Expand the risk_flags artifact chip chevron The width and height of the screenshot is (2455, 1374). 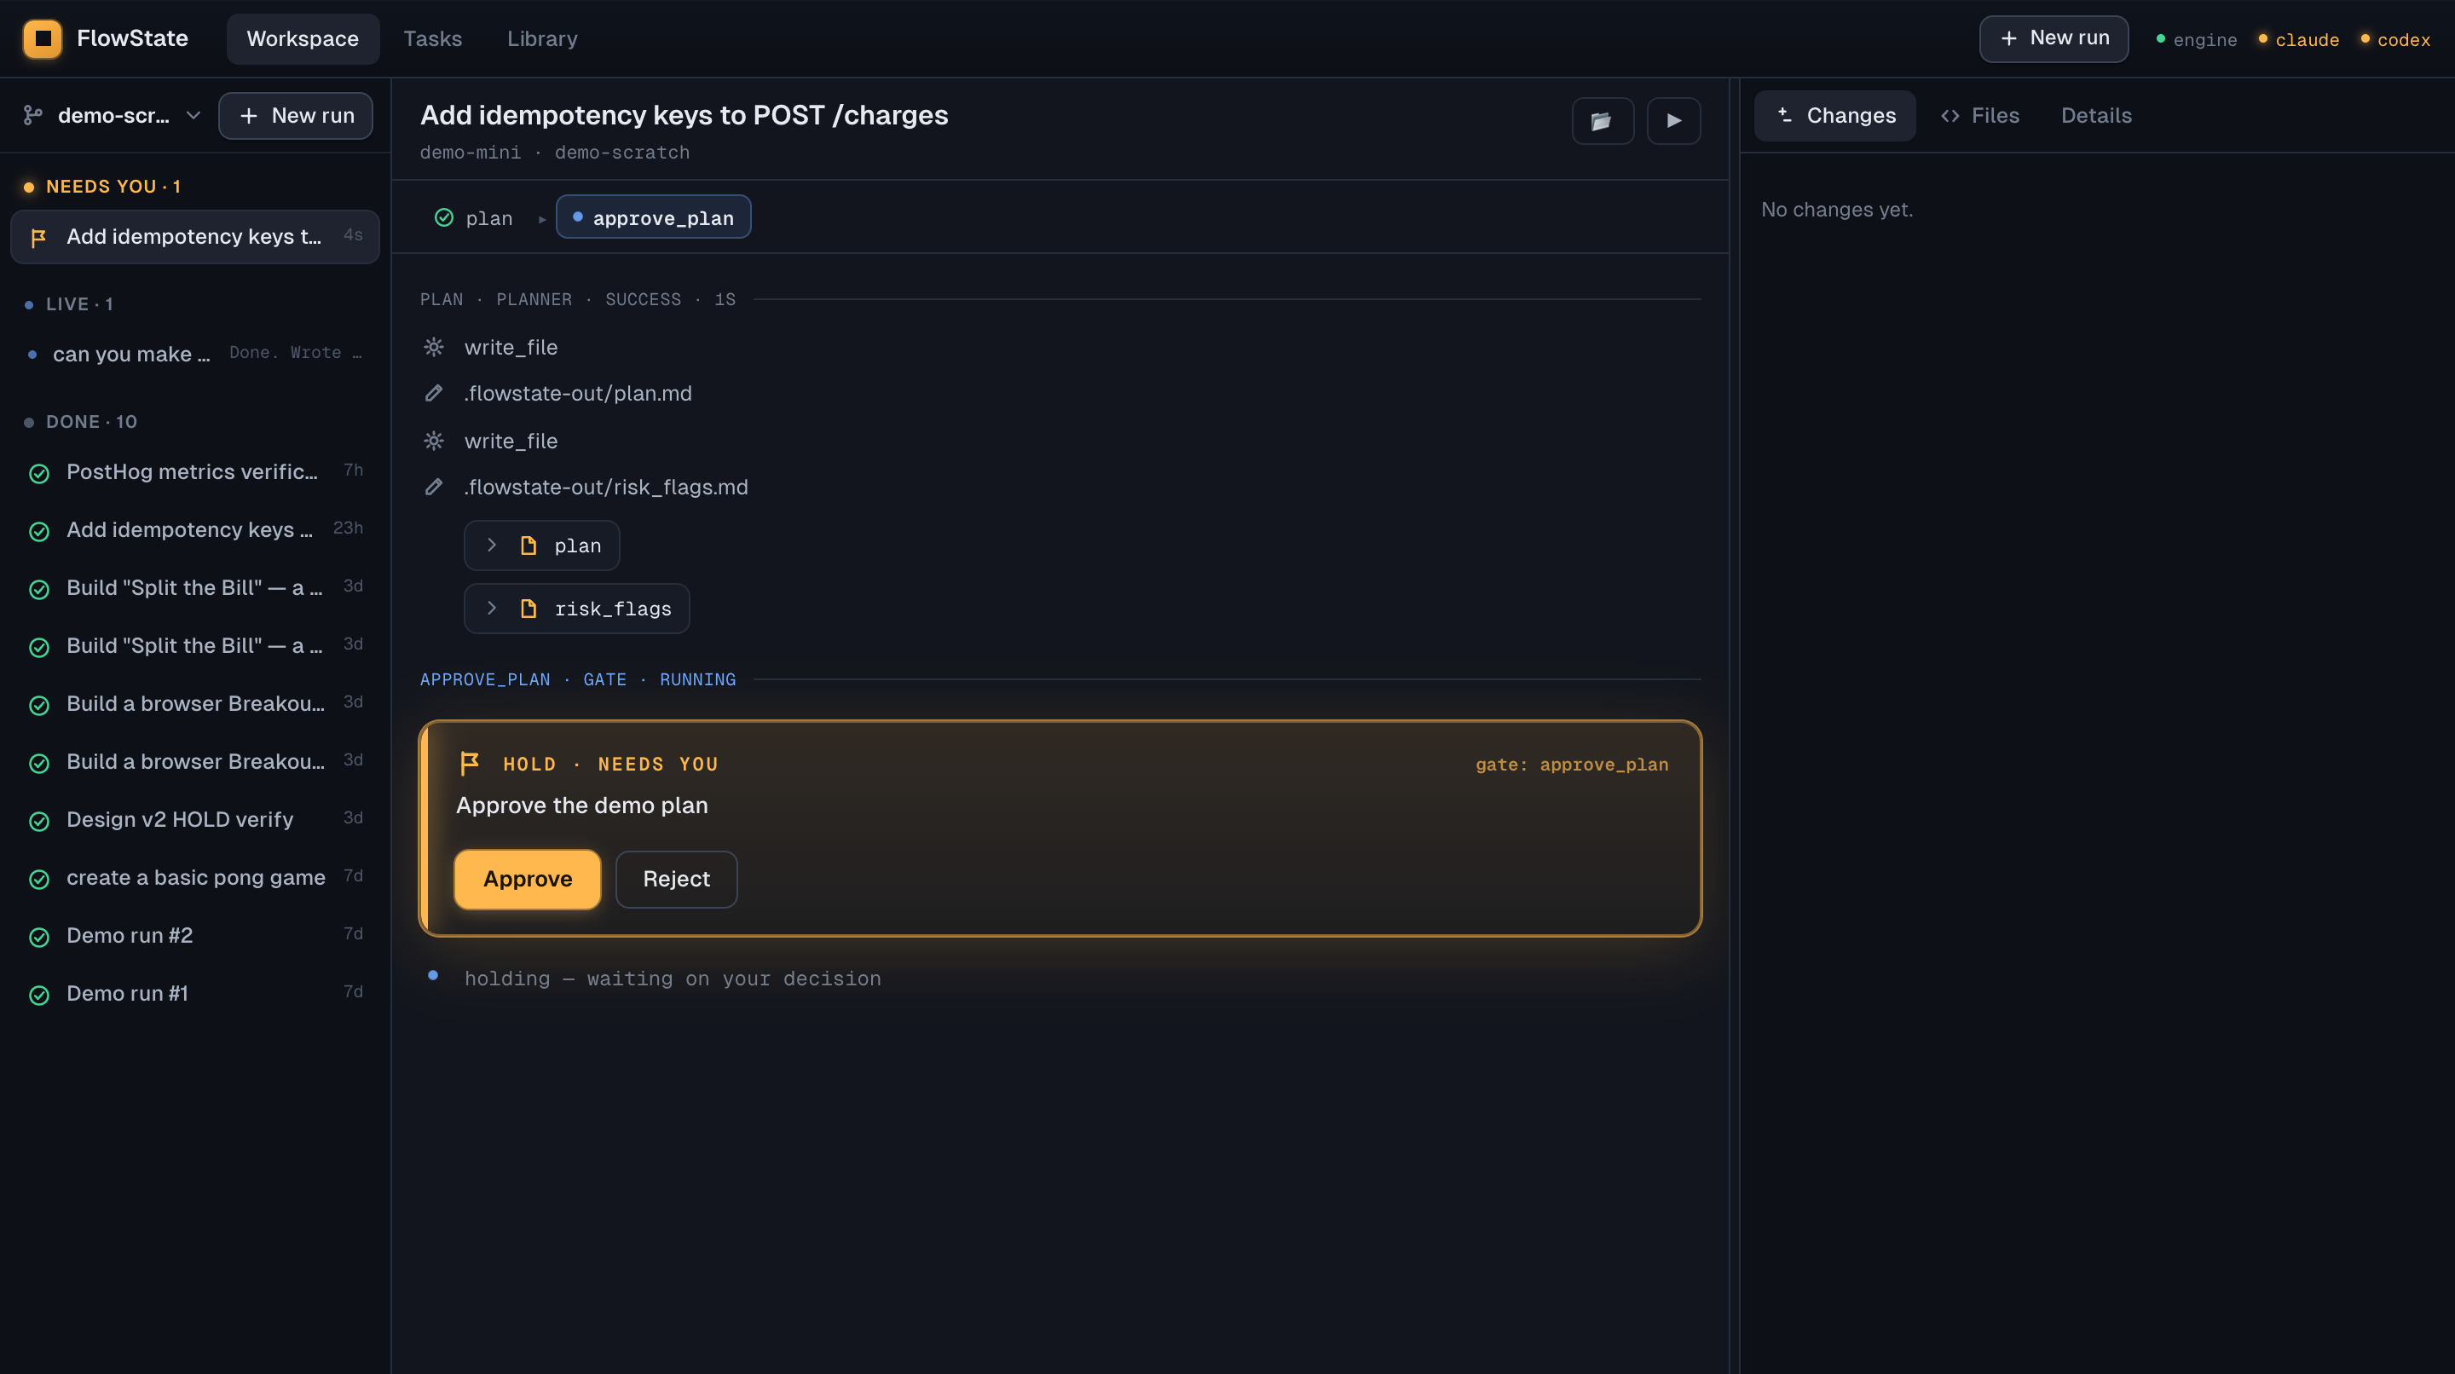tap(492, 608)
